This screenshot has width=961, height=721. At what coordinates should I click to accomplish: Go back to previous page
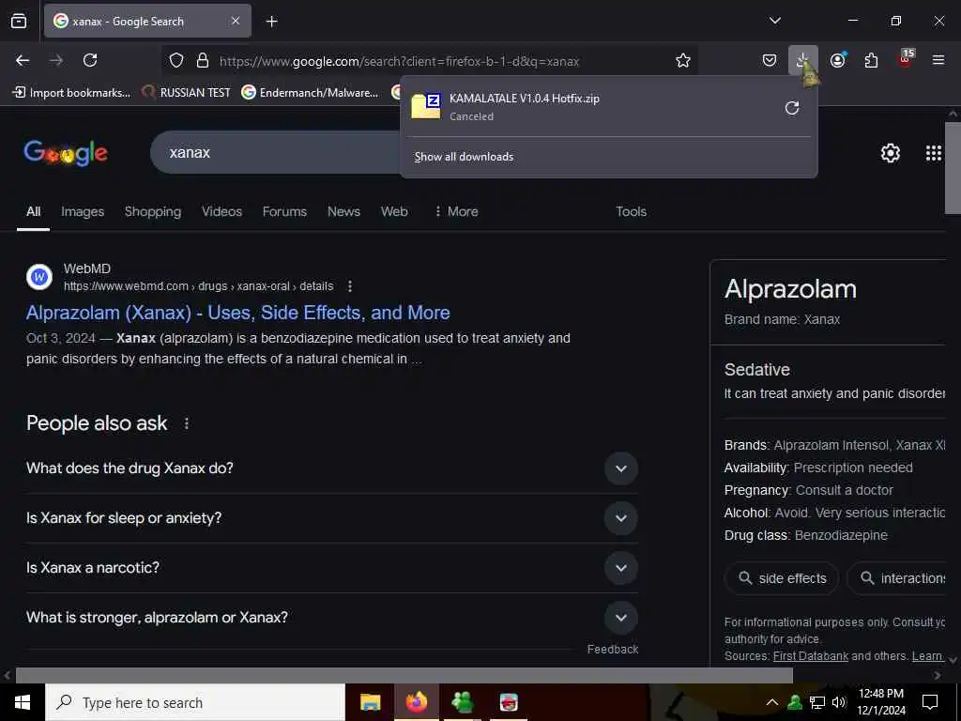point(23,60)
